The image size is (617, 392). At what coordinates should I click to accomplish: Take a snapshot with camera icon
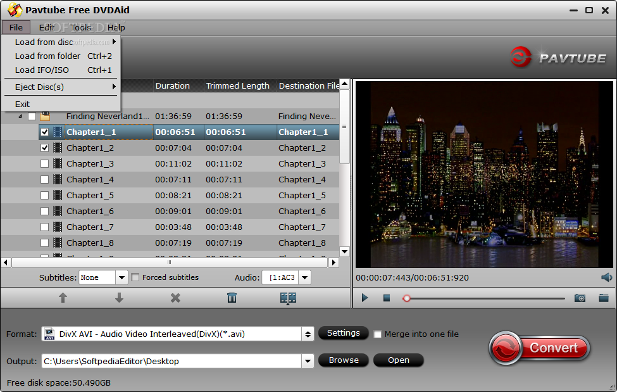pos(580,298)
